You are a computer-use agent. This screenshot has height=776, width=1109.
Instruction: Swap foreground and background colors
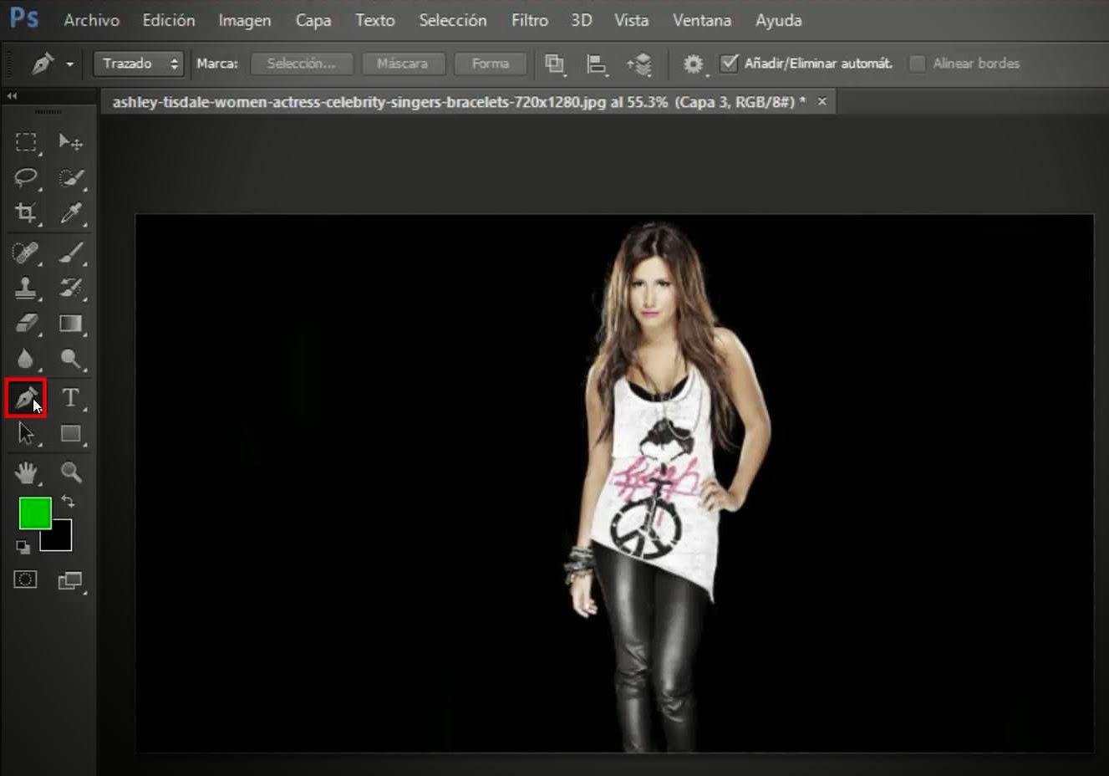point(68,502)
